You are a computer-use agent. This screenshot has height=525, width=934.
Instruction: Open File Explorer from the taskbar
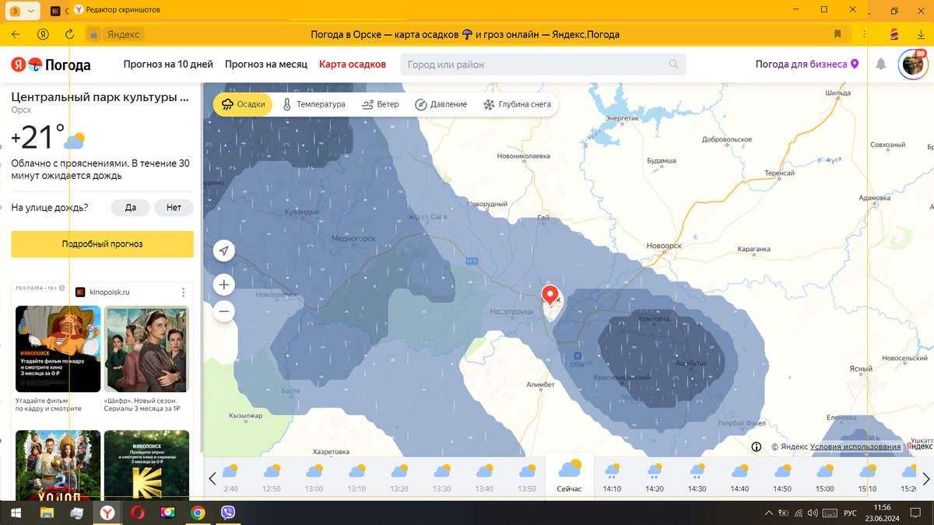pyautogui.click(x=47, y=513)
